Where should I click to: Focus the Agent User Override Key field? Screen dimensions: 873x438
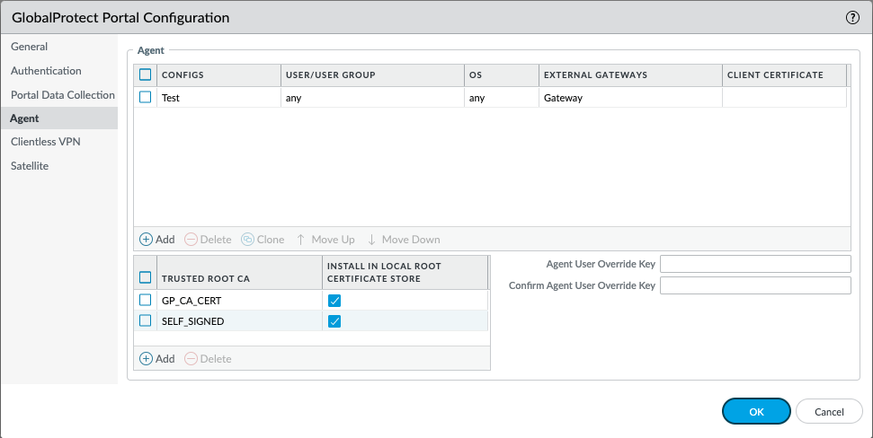pos(755,264)
